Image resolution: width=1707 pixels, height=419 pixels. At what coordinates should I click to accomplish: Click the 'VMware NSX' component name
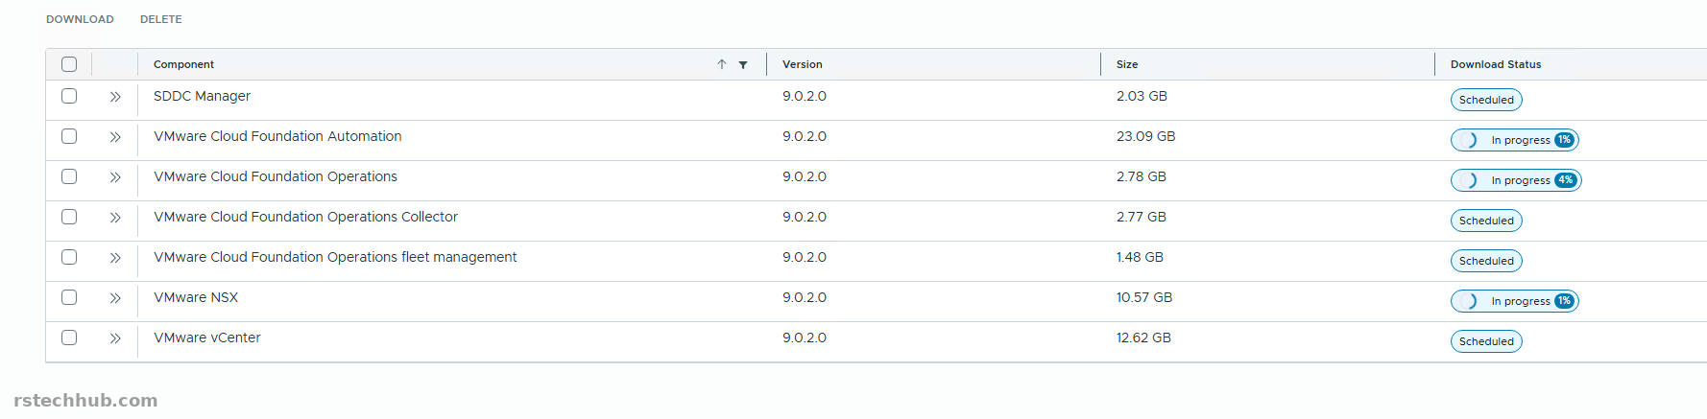coord(196,297)
